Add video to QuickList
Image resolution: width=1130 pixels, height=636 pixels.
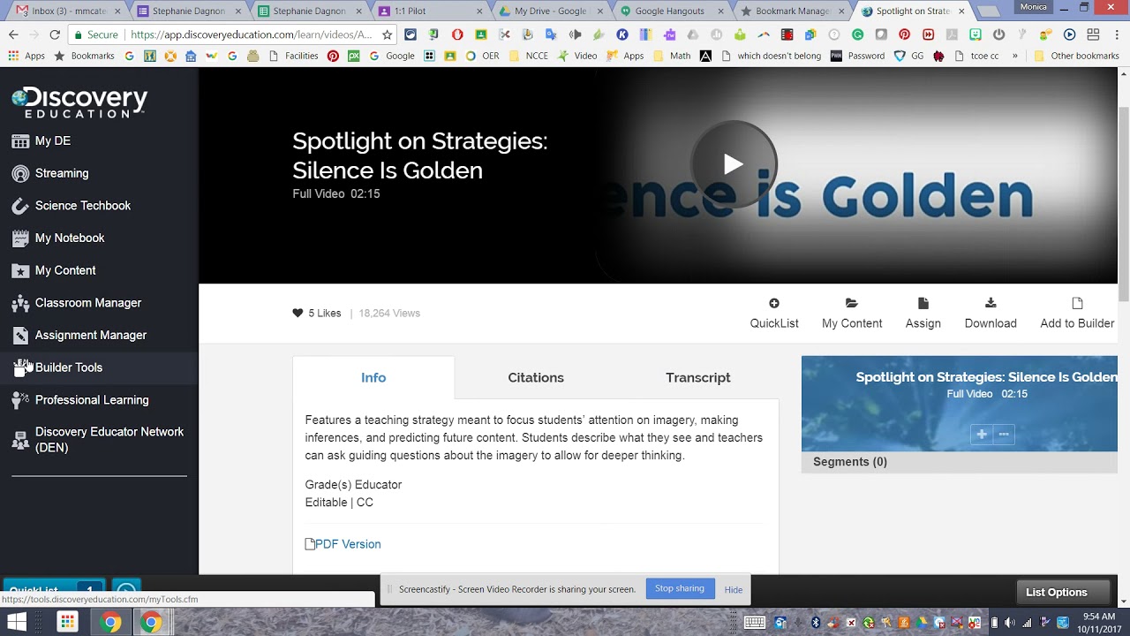click(774, 314)
